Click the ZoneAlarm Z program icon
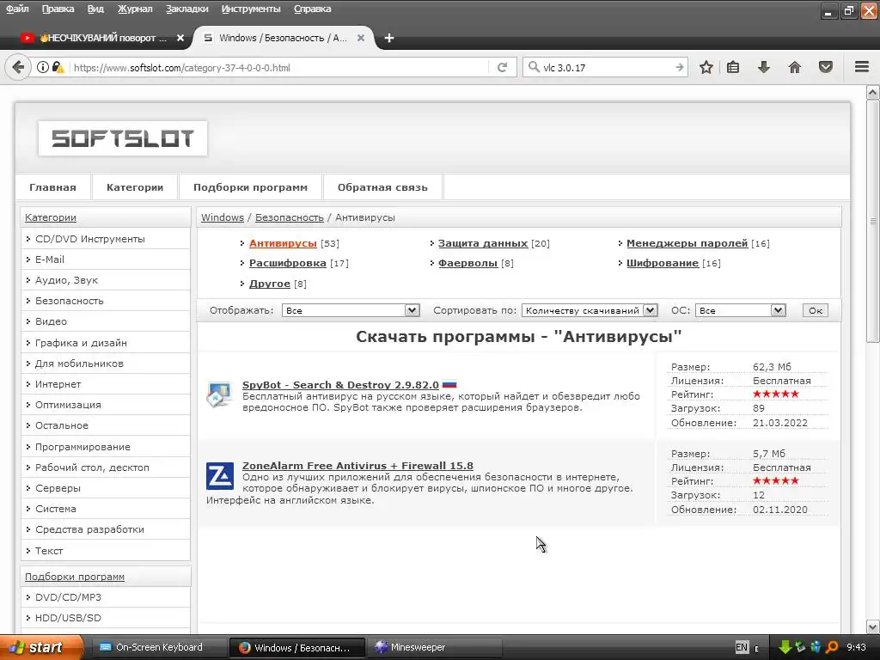 click(220, 476)
